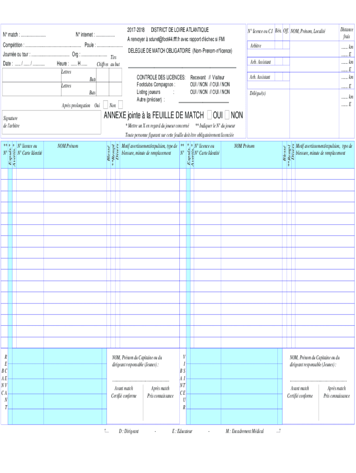The image size is (356, 473).
Task: Check the Non box for Après prolongation
Action: click(120, 105)
